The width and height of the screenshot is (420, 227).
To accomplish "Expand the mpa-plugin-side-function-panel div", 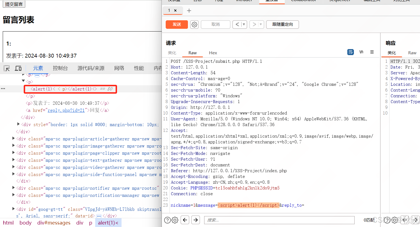I will (x=13, y=174).
